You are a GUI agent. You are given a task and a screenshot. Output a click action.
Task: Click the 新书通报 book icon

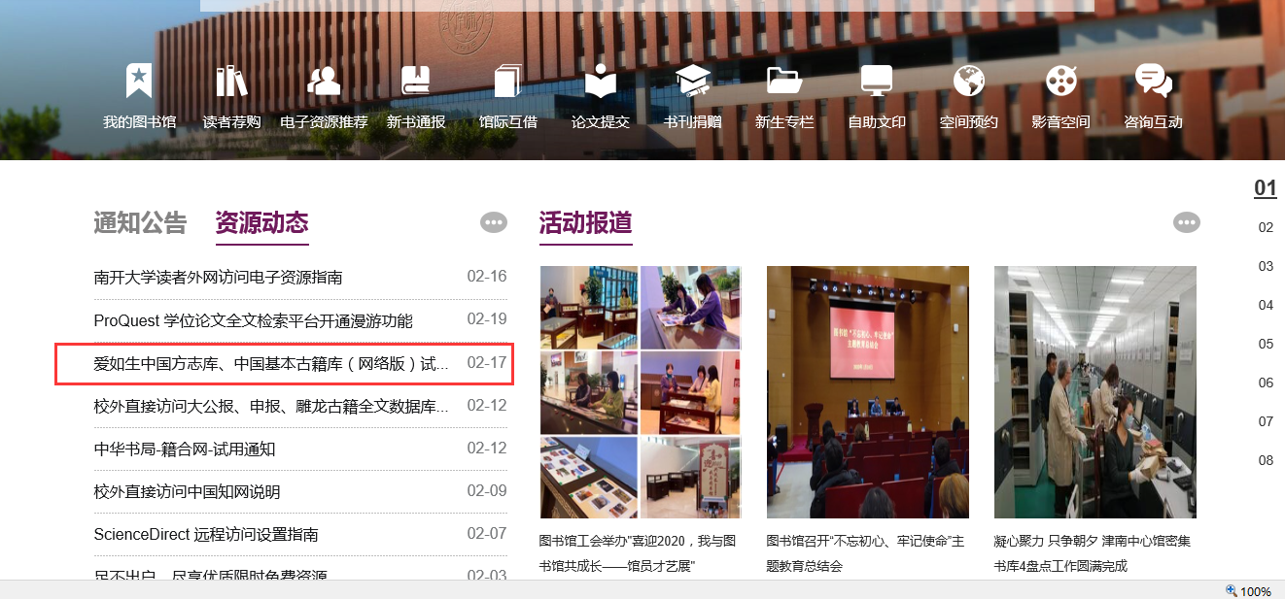(416, 82)
